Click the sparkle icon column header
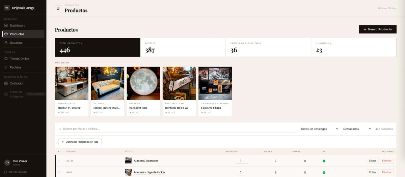405x177 pixels. 324,151
